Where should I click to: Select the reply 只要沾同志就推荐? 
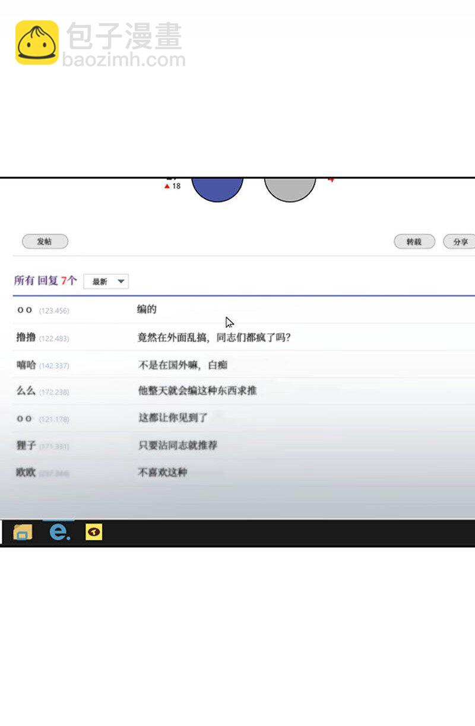(178, 445)
